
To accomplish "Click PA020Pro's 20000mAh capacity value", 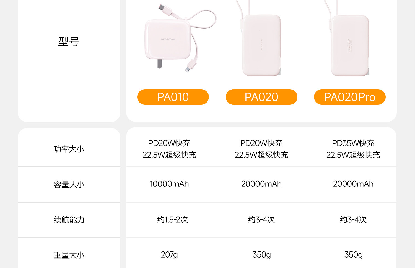I will pos(353,184).
